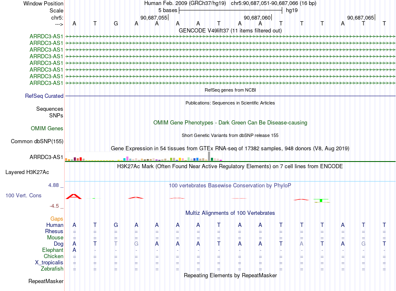Click the Sequences track label
Screen dimensions: 396x291
pyautogui.click(x=50, y=109)
